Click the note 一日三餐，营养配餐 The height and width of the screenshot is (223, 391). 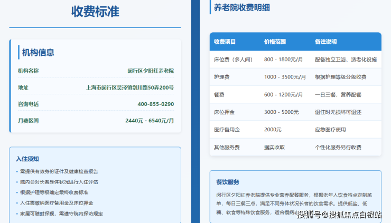(338, 95)
